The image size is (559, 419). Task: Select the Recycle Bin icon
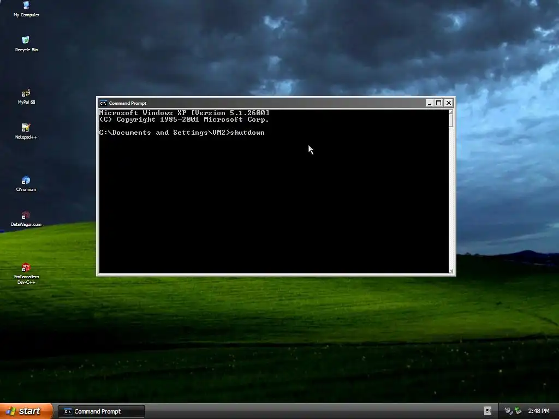pos(26,44)
